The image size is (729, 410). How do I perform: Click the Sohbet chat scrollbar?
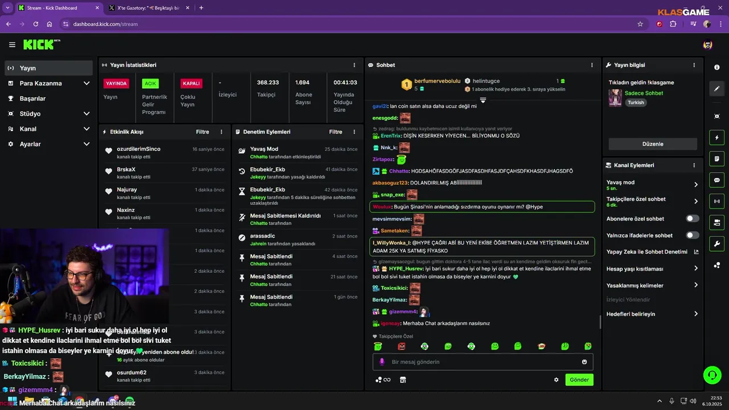pyautogui.click(x=600, y=322)
